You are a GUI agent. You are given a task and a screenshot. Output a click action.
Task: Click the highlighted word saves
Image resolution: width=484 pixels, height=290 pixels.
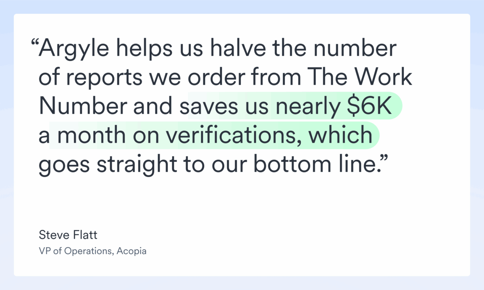207,107
